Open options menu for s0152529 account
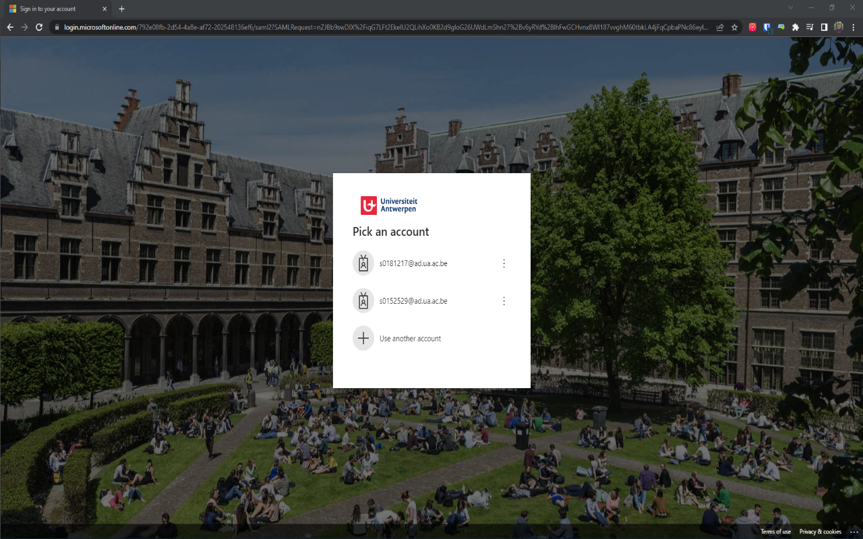Screen dimensions: 863x539 coord(504,301)
